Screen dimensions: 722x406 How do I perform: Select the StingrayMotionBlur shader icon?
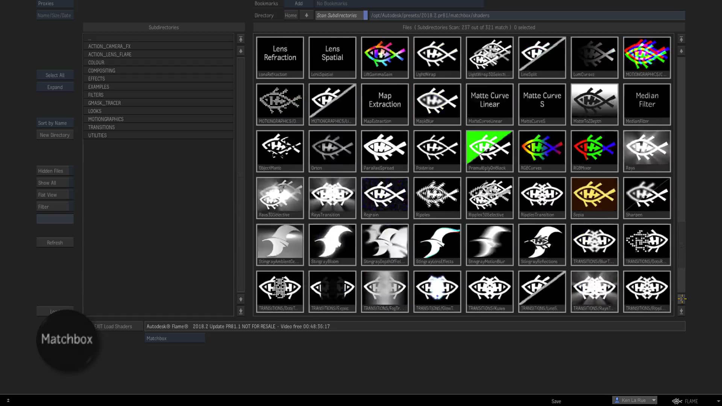pos(490,244)
